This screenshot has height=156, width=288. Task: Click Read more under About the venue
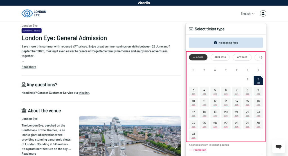[29, 154]
